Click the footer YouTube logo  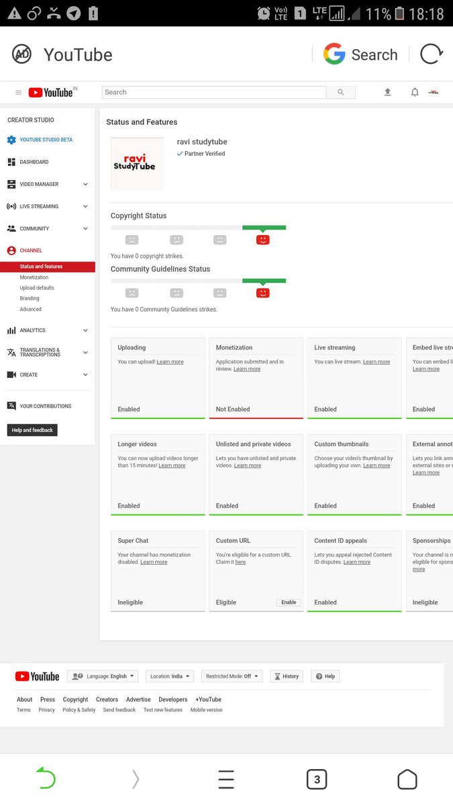tap(37, 676)
